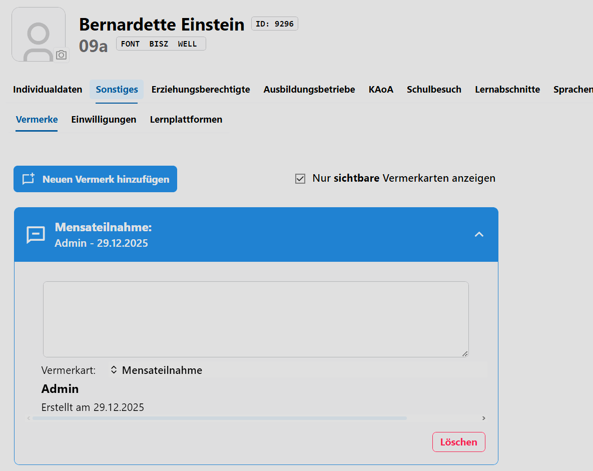Select the FONT tag badge
The width and height of the screenshot is (593, 471).
coord(130,44)
